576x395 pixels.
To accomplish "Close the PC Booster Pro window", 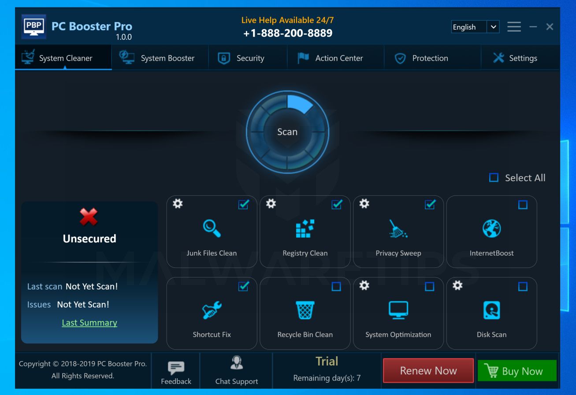I will [x=550, y=27].
